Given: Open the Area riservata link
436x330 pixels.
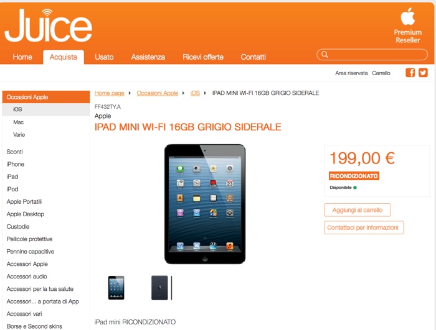Looking at the screenshot, I should tap(351, 73).
